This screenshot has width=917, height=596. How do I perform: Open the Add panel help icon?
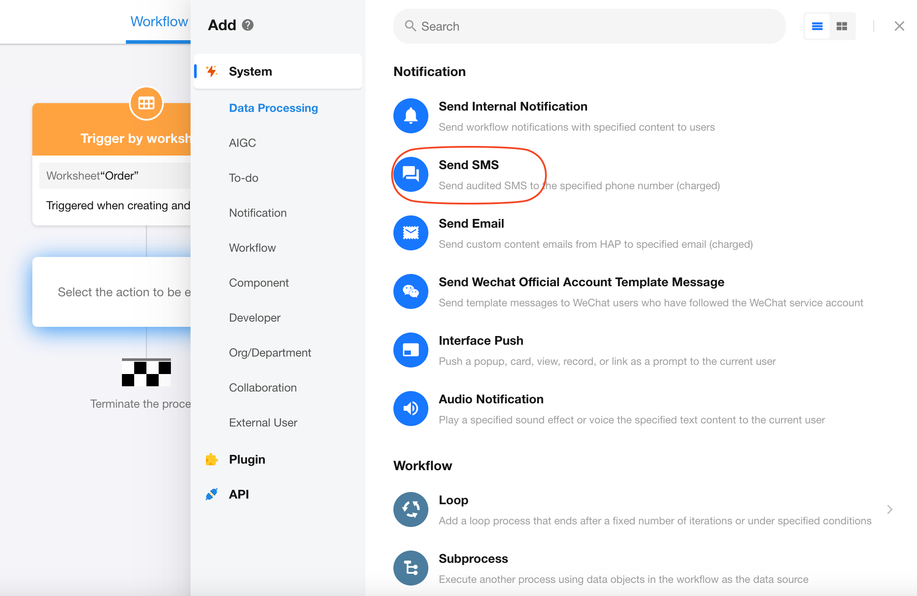[x=248, y=25]
